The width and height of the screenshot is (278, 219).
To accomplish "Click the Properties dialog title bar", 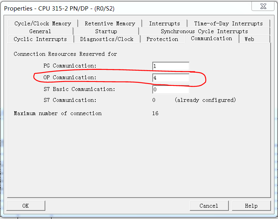I will pyautogui.click(x=117, y=8).
